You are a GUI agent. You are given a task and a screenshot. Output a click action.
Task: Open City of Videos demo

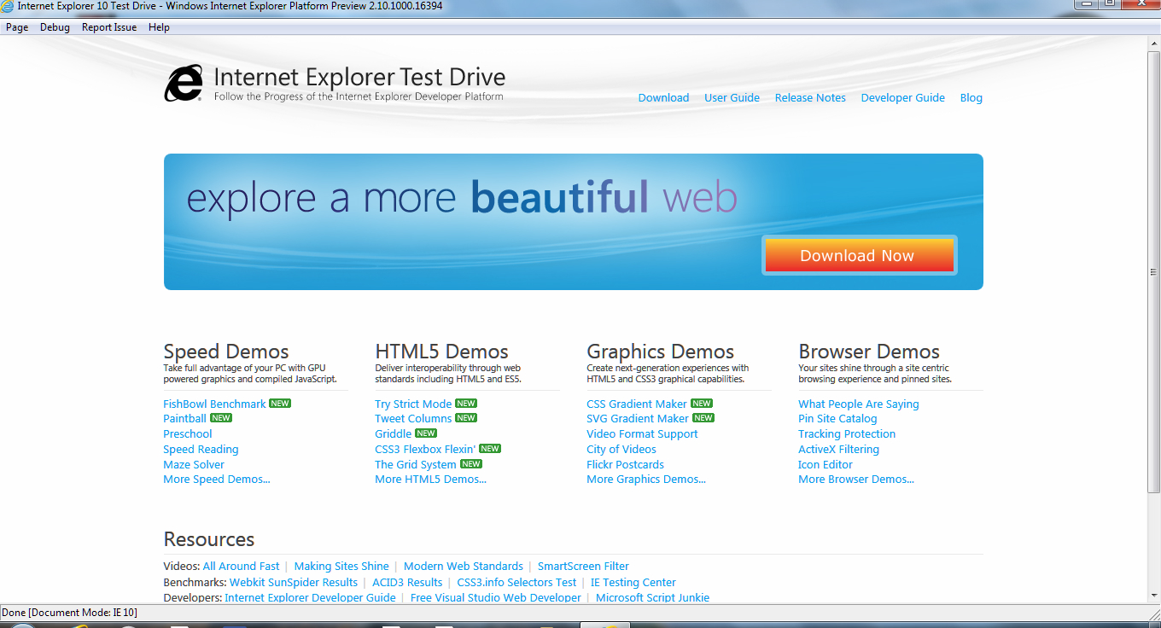click(x=621, y=450)
